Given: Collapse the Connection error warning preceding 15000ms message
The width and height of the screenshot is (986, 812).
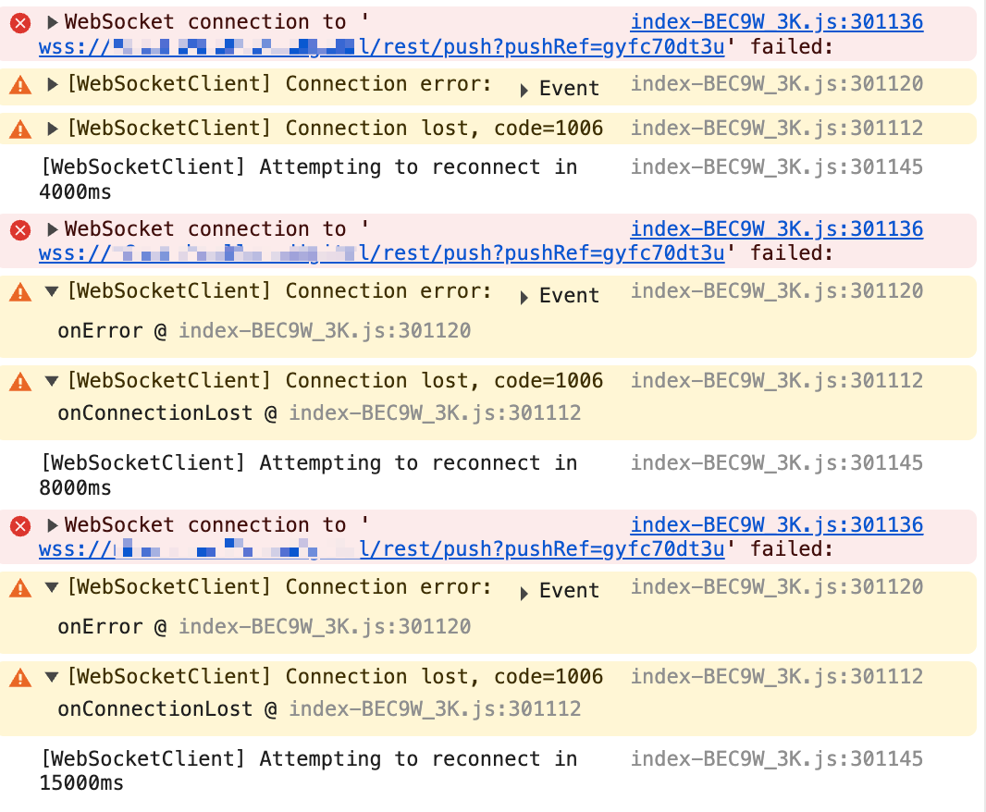Looking at the screenshot, I should [x=52, y=587].
